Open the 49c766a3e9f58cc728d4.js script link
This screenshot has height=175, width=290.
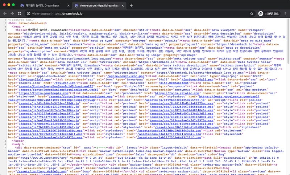point(49,103)
